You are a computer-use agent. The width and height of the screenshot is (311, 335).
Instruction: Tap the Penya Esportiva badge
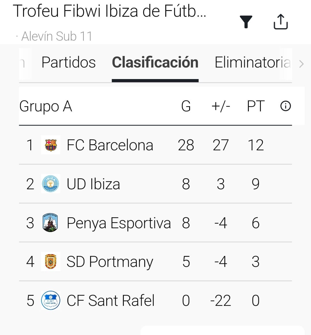[50, 223]
